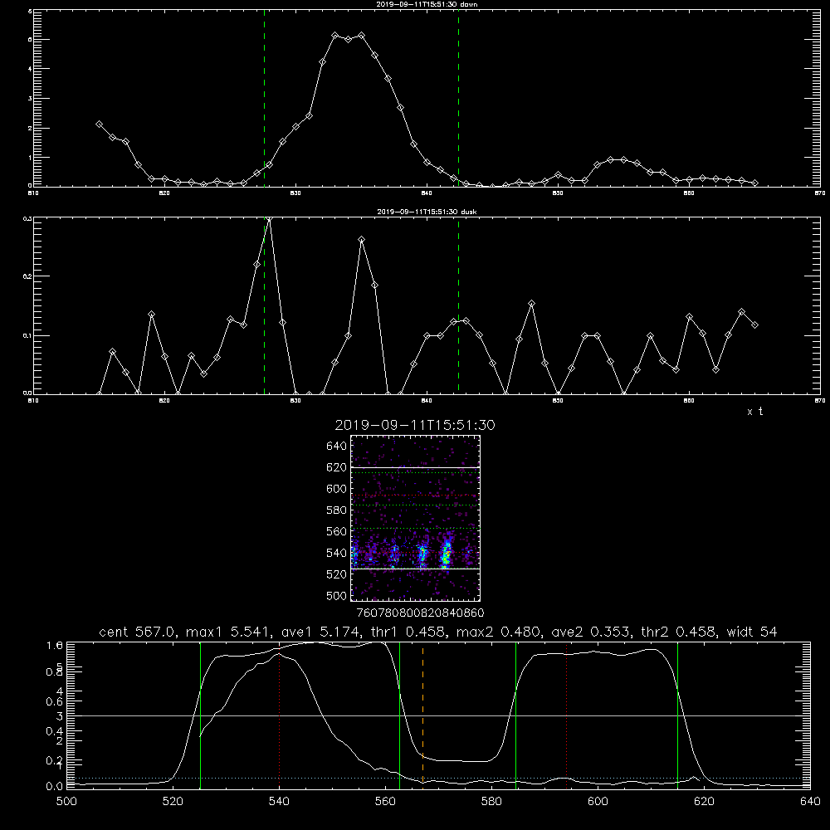Click the green boundary line at 525 in bottom plot
The image size is (830, 830).
coord(200,715)
